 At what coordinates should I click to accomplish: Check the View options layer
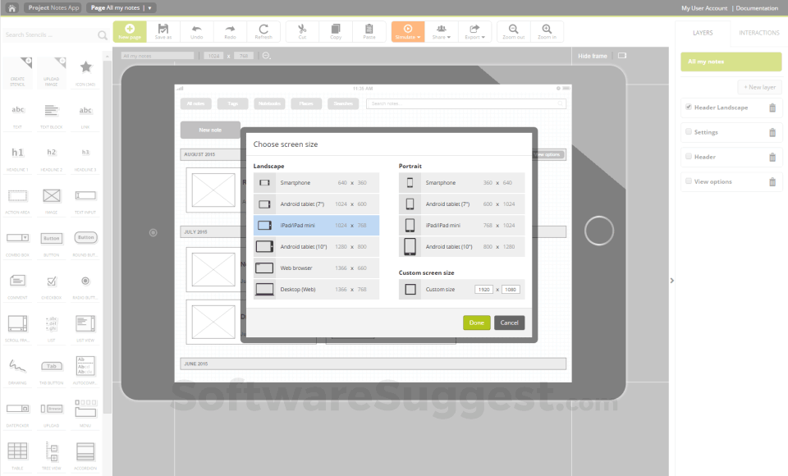pyautogui.click(x=687, y=181)
